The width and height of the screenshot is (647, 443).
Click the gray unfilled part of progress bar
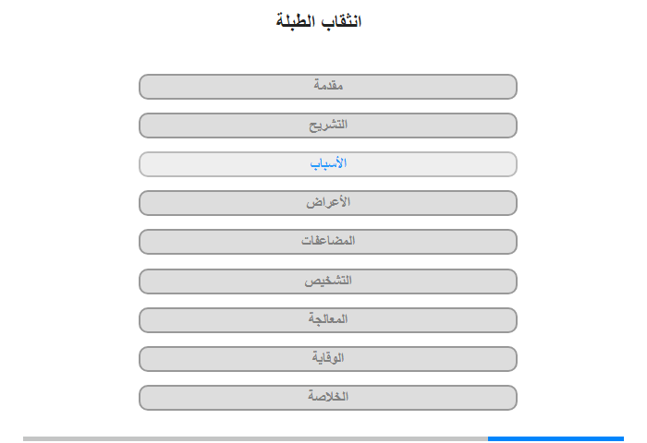click(254, 438)
